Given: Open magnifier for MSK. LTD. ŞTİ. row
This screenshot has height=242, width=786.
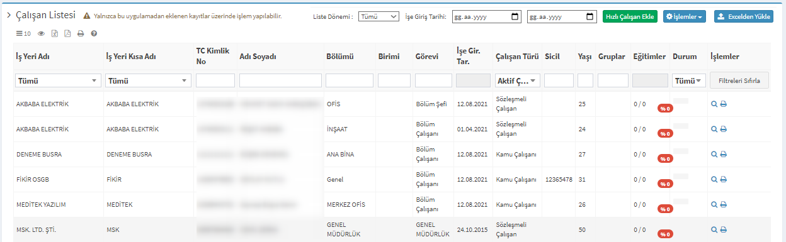Looking at the screenshot, I should [714, 229].
